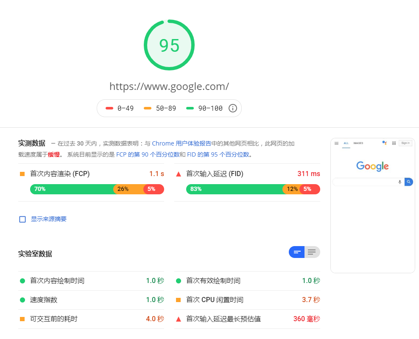Click the Google logo in the preview
This screenshot has height=339, width=419.
click(372, 166)
